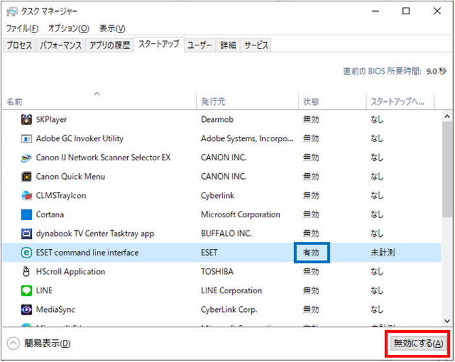The image size is (455, 362).
Task: Click the blue Cortana icon
Action: pyautogui.click(x=27, y=215)
